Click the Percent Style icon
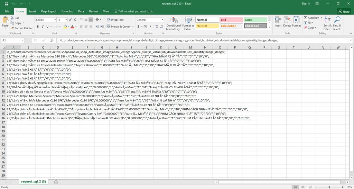Screen dimensions: 354x189 (145, 27)
